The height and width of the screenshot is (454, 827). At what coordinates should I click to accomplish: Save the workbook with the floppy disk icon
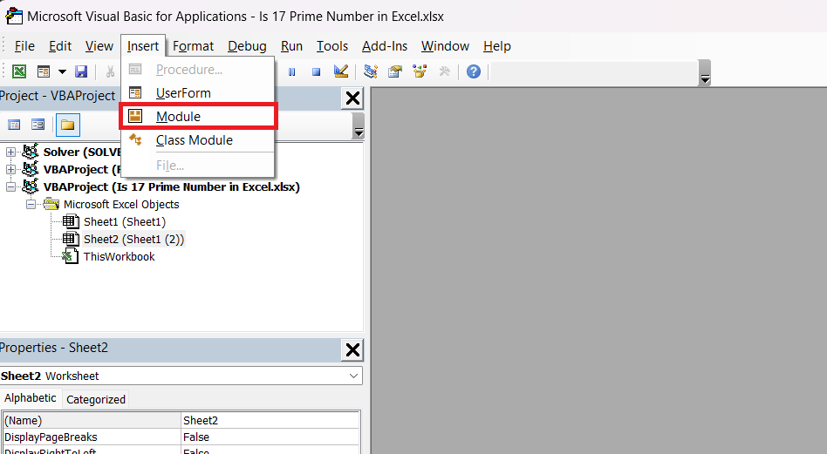tap(81, 71)
